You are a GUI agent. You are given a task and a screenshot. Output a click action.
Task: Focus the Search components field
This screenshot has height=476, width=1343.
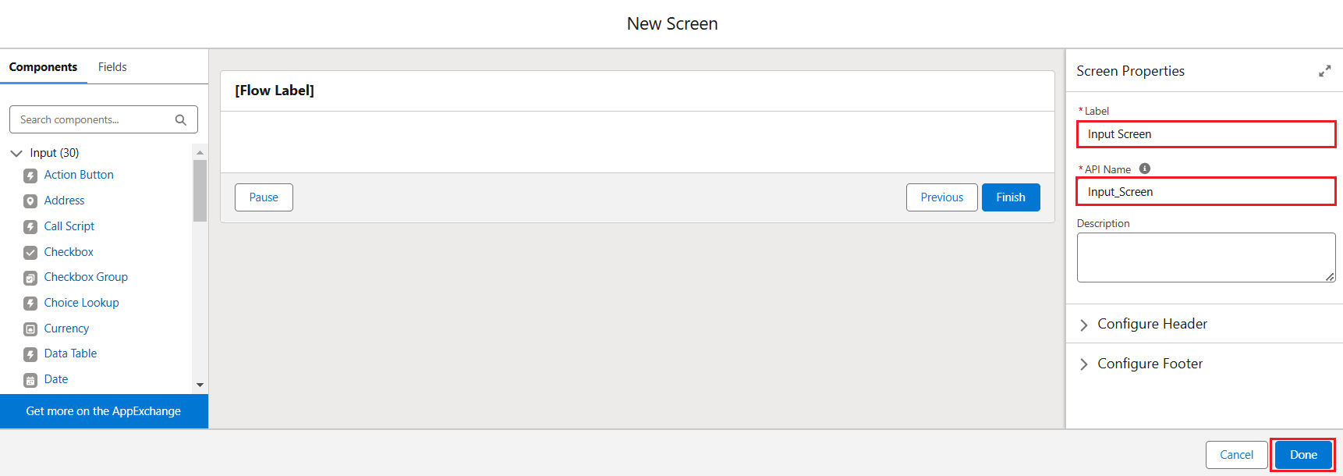(104, 119)
